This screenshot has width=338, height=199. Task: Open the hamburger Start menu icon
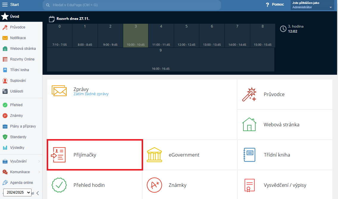click(5, 4)
